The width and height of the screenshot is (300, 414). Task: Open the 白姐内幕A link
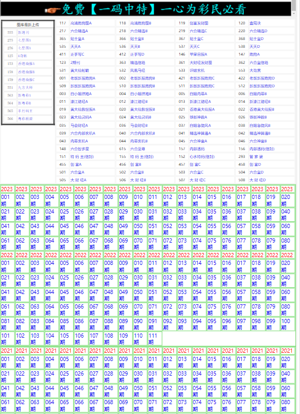[x=198, y=94]
